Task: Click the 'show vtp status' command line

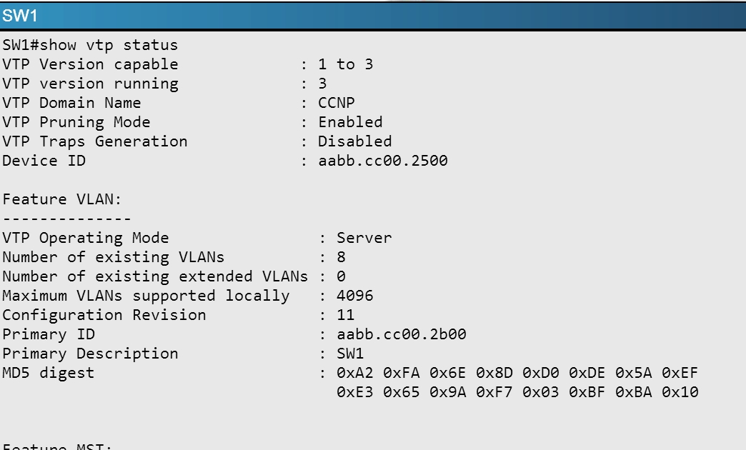Action: pyautogui.click(x=90, y=45)
